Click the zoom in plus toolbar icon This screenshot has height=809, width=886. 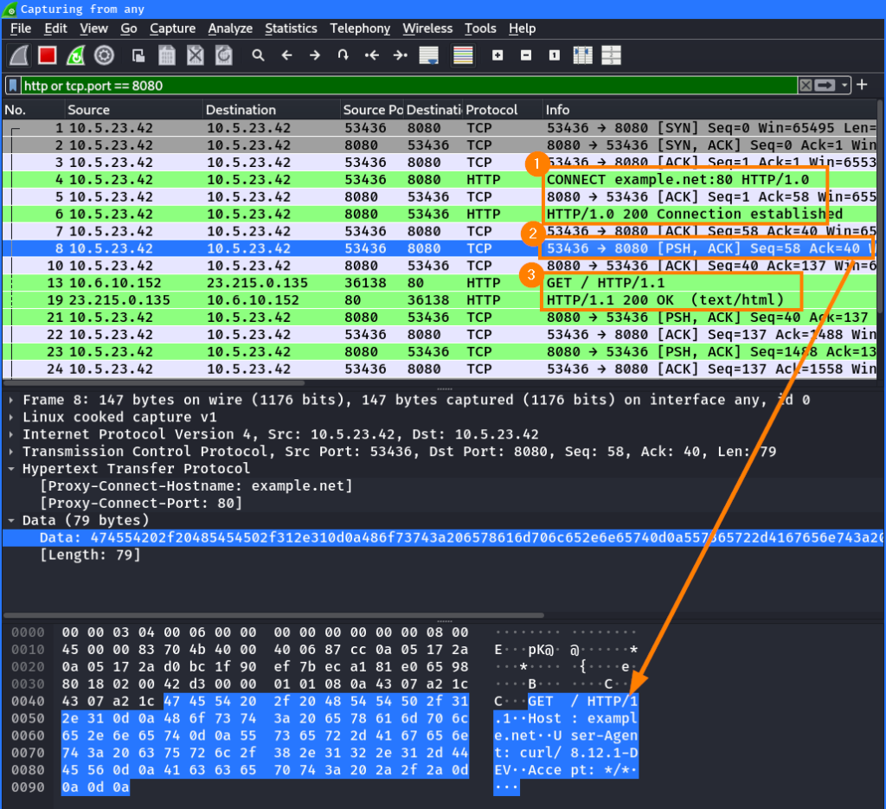tap(498, 55)
